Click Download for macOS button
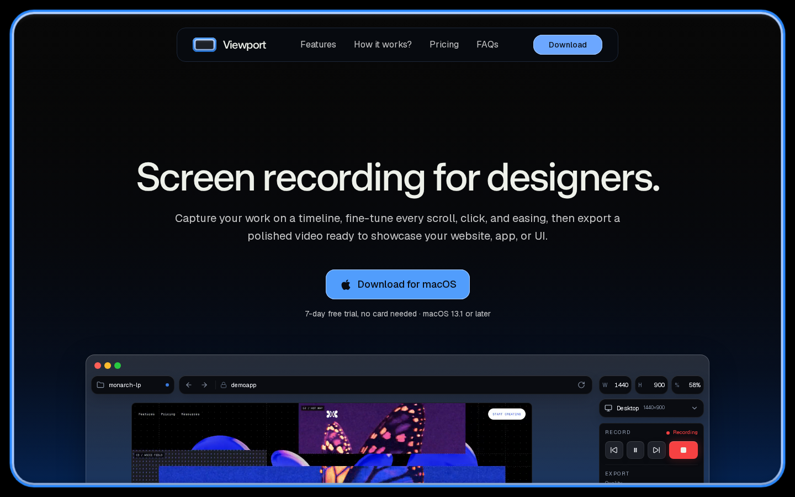The height and width of the screenshot is (497, 795). pyautogui.click(x=397, y=284)
